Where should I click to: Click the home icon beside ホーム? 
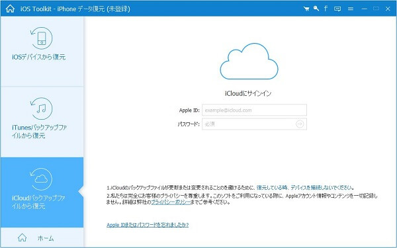pos(22,237)
